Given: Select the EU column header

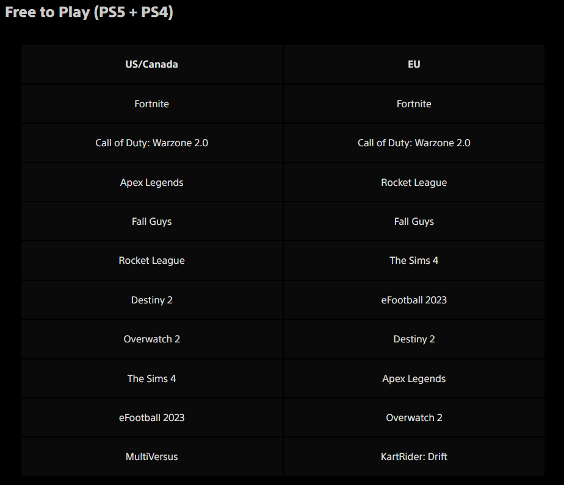Looking at the screenshot, I should click(x=414, y=64).
